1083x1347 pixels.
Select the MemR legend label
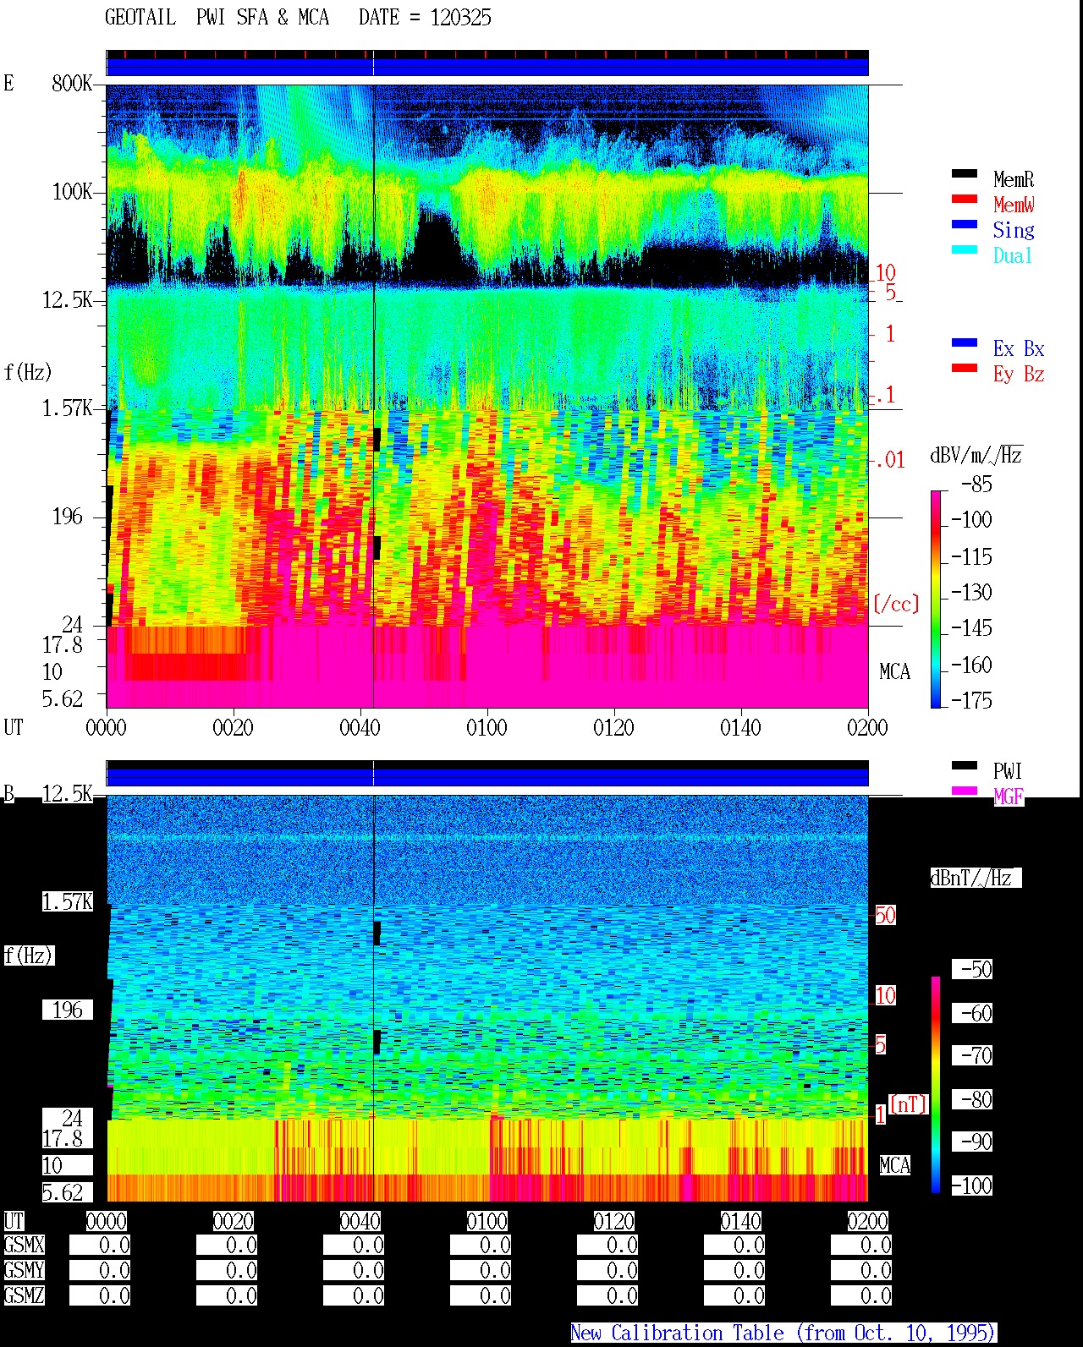(x=1014, y=179)
